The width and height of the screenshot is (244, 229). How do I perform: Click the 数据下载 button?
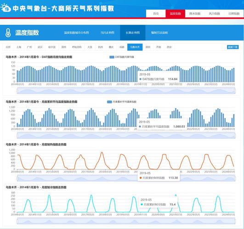tap(233, 47)
